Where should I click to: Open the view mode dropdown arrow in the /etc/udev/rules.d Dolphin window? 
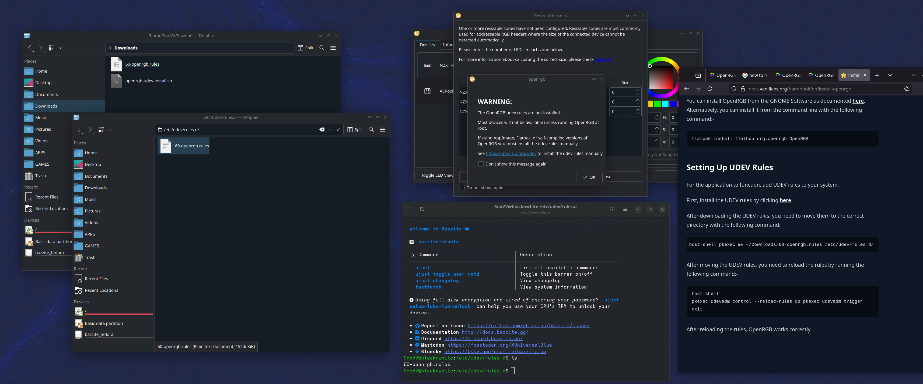[x=110, y=130]
